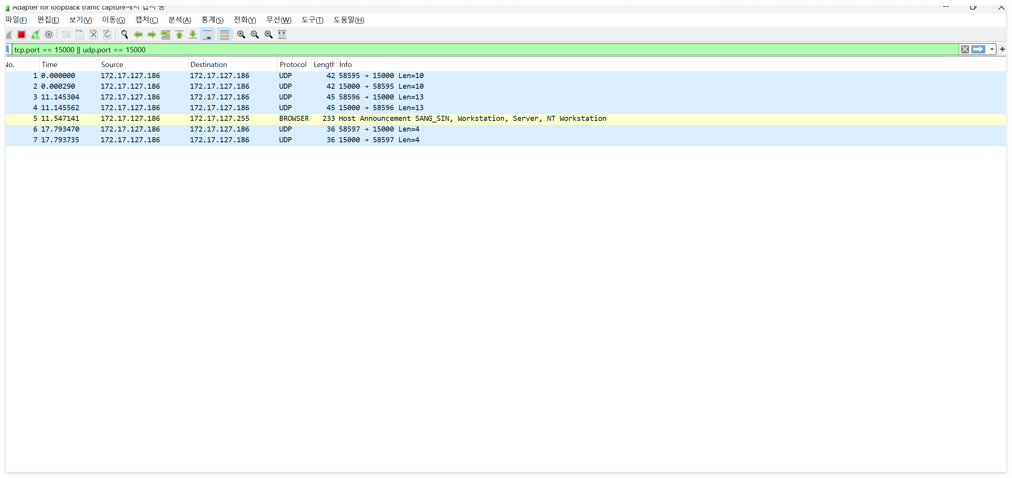Screen dimensions: 1012x478
Task: Reset text to normal size
Action: [269, 35]
